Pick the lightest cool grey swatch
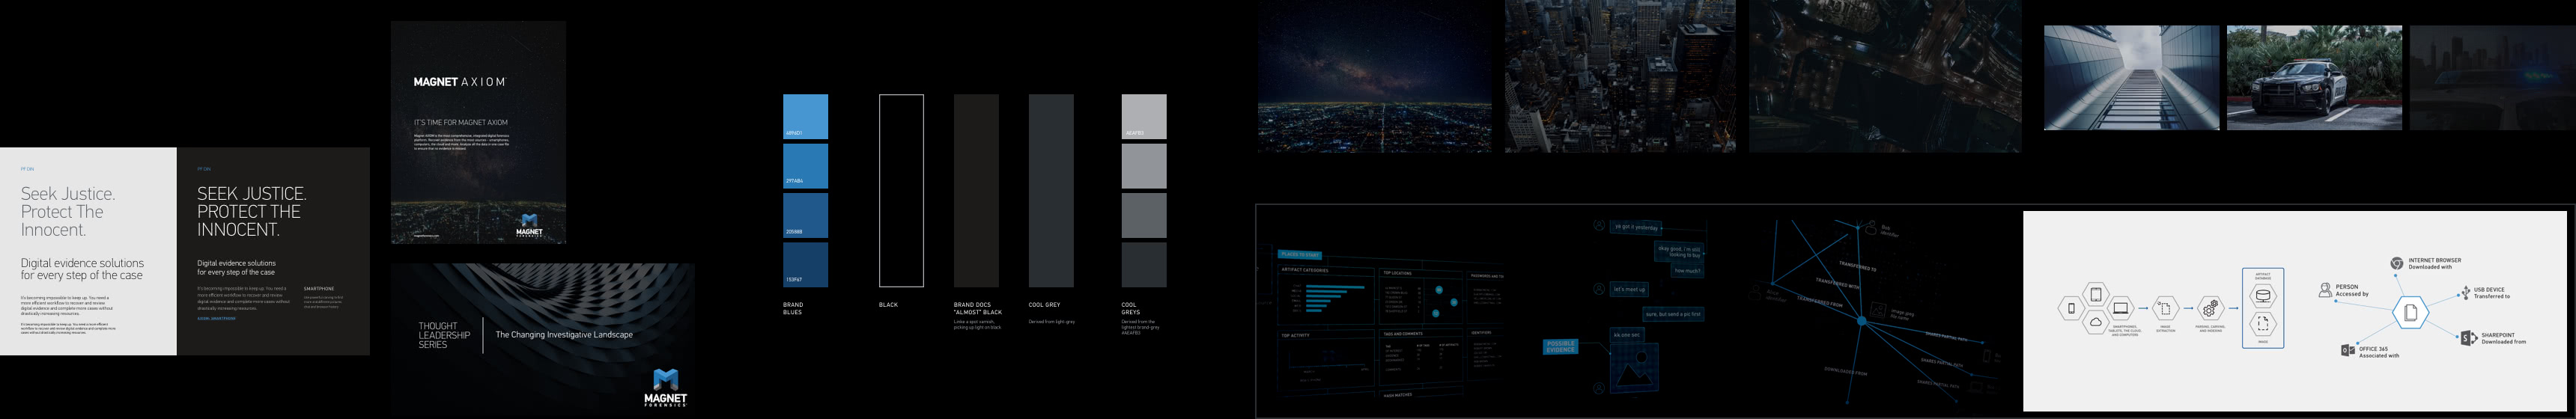Viewport: 2576px width, 419px height. (x=1143, y=116)
